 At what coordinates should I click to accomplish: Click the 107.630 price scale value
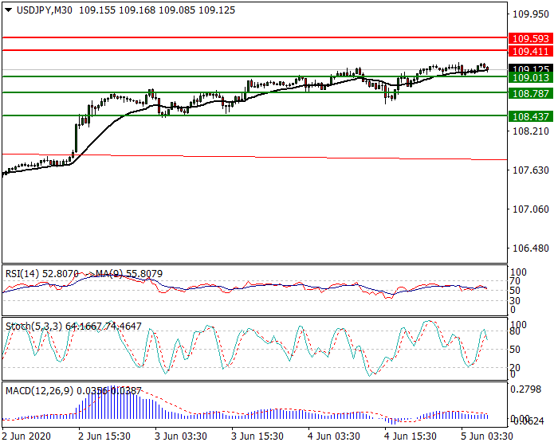tap(531, 170)
